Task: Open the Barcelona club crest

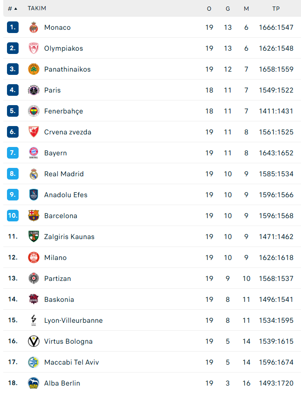Action: coord(33,215)
